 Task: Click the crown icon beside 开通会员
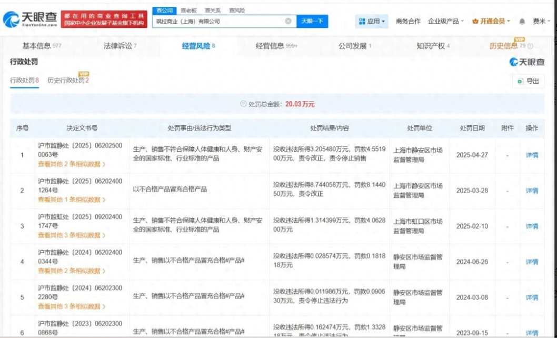(475, 22)
